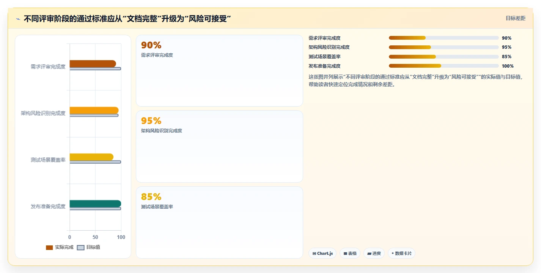The width and height of the screenshot is (541, 273).
Task: Click the 发布准备完成度 progress bar
Action: click(443, 66)
